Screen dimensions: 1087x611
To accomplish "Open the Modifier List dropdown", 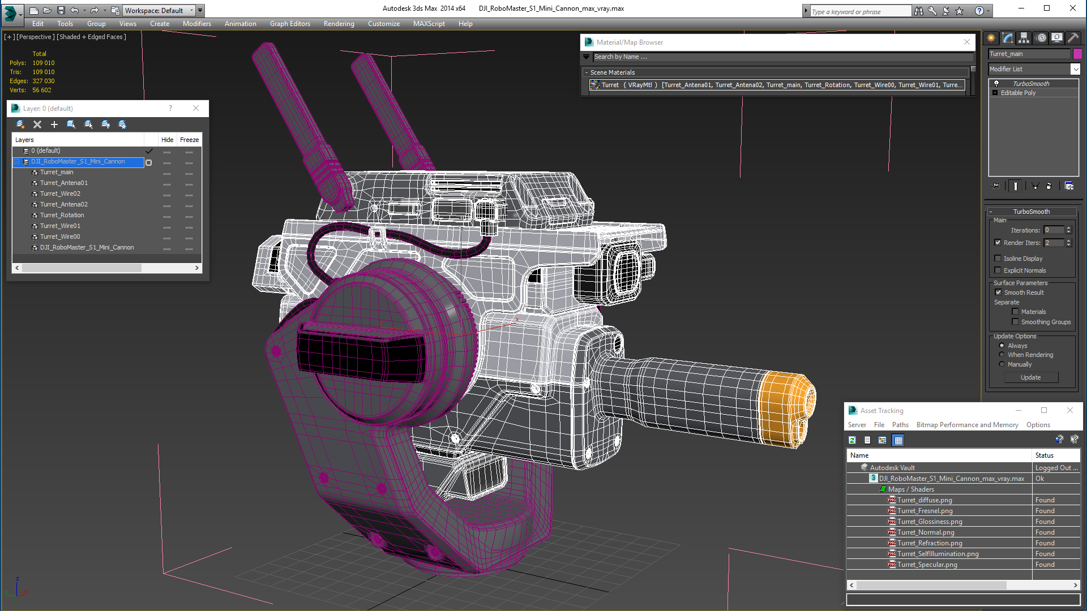I will pyautogui.click(x=1075, y=69).
